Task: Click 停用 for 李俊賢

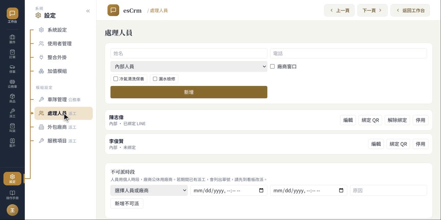Action: 420,144
